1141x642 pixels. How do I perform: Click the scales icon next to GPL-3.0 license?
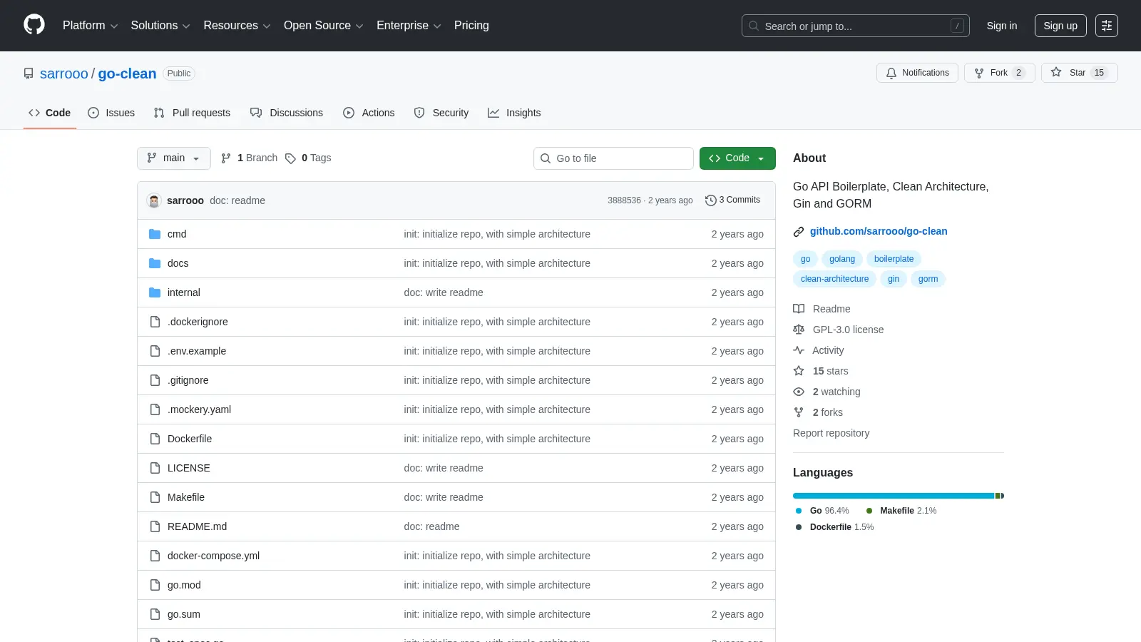[799, 330]
